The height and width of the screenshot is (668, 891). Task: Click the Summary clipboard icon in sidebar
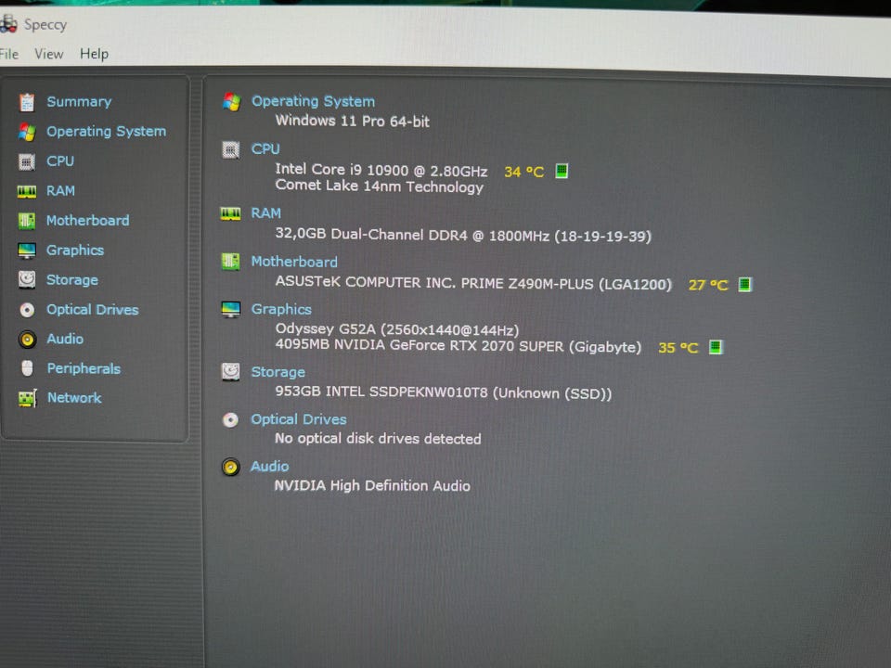(27, 102)
